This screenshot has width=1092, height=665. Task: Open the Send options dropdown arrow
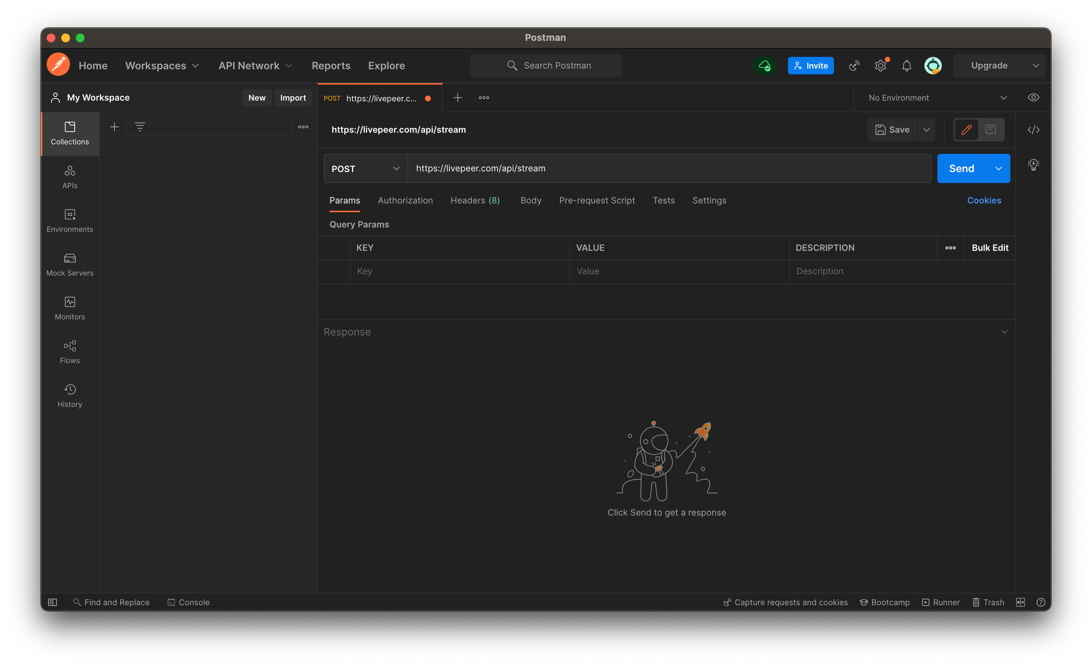pos(998,168)
